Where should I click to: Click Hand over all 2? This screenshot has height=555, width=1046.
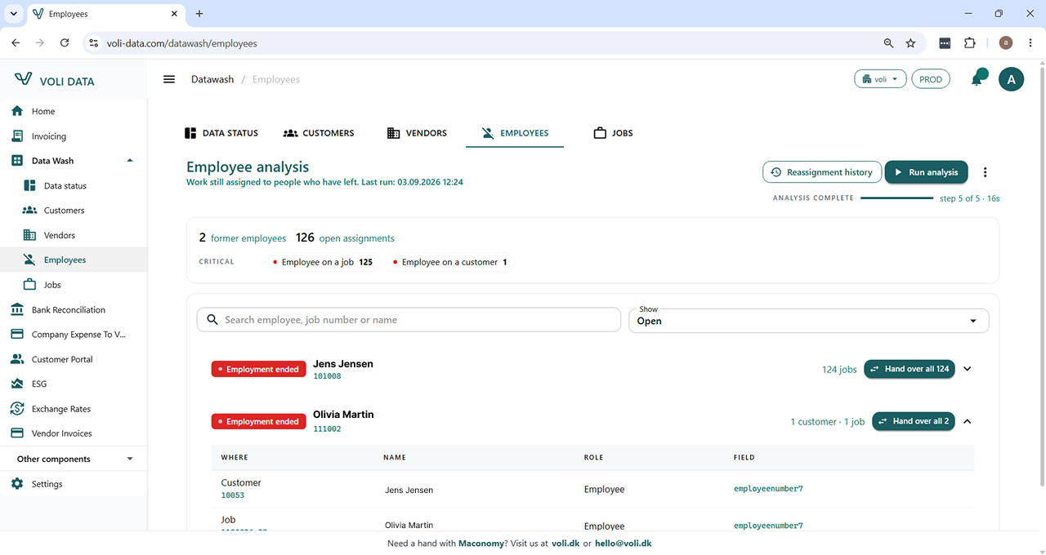[x=914, y=421]
